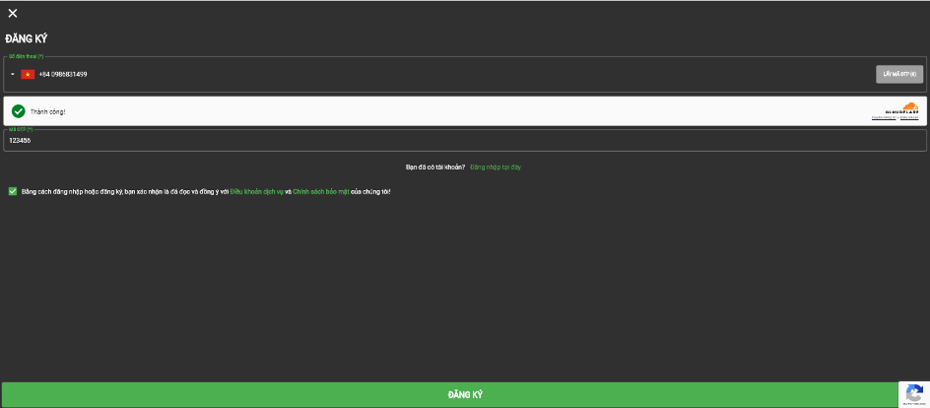Open the Đăng nhập tại đây link

[496, 168]
